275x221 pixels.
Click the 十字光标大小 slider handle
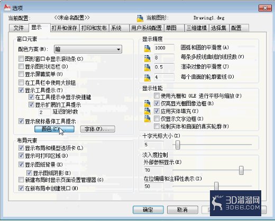click(x=178, y=145)
